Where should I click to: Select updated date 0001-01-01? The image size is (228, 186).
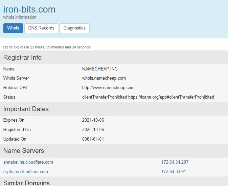tap(93, 139)
